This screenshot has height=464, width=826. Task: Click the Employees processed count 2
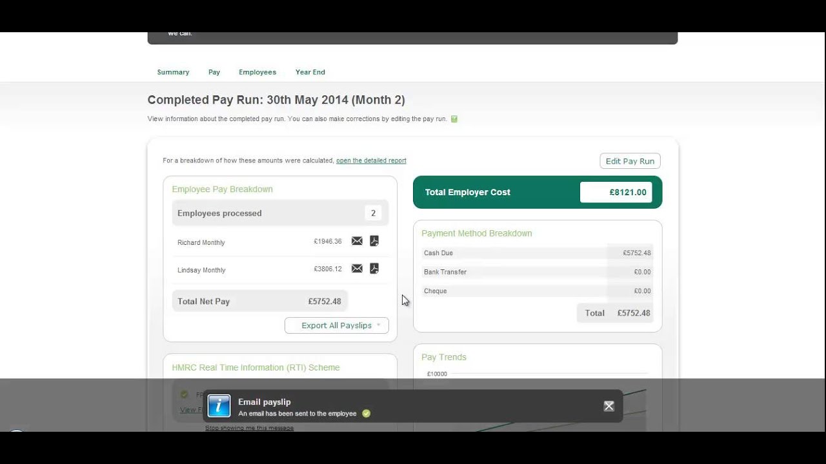373,213
